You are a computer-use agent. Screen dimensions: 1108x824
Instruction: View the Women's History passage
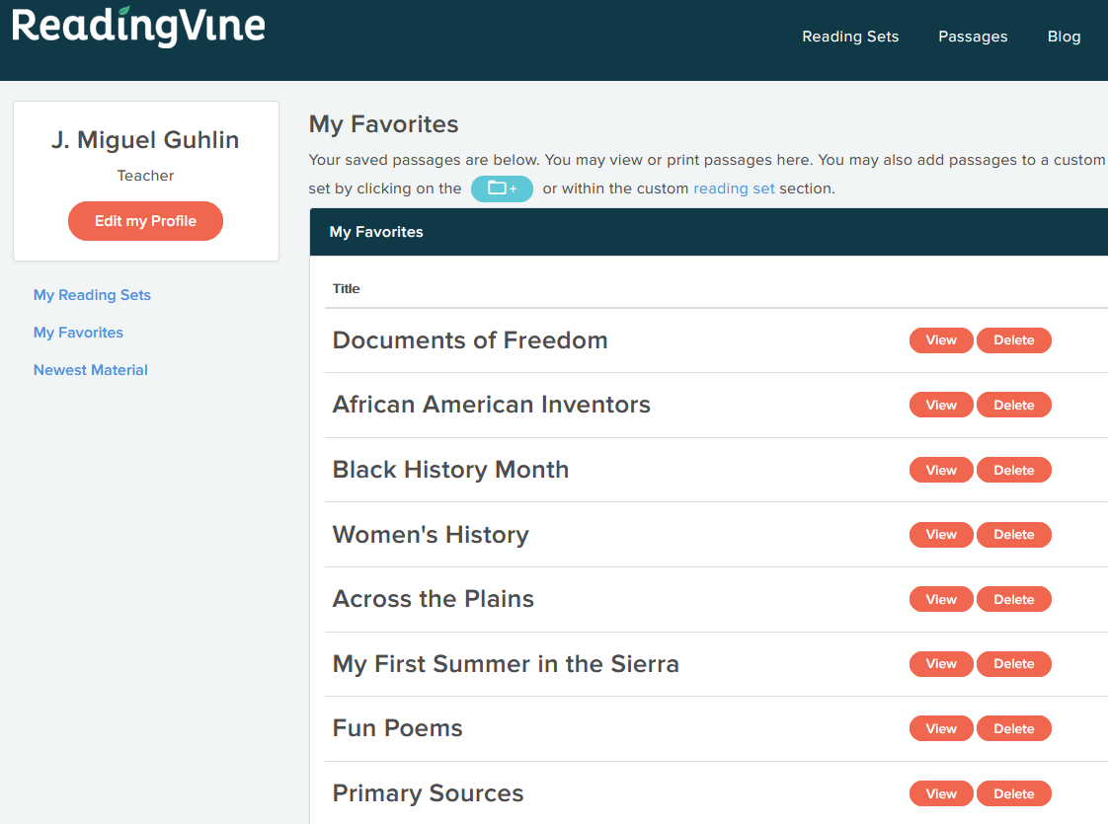[941, 535]
